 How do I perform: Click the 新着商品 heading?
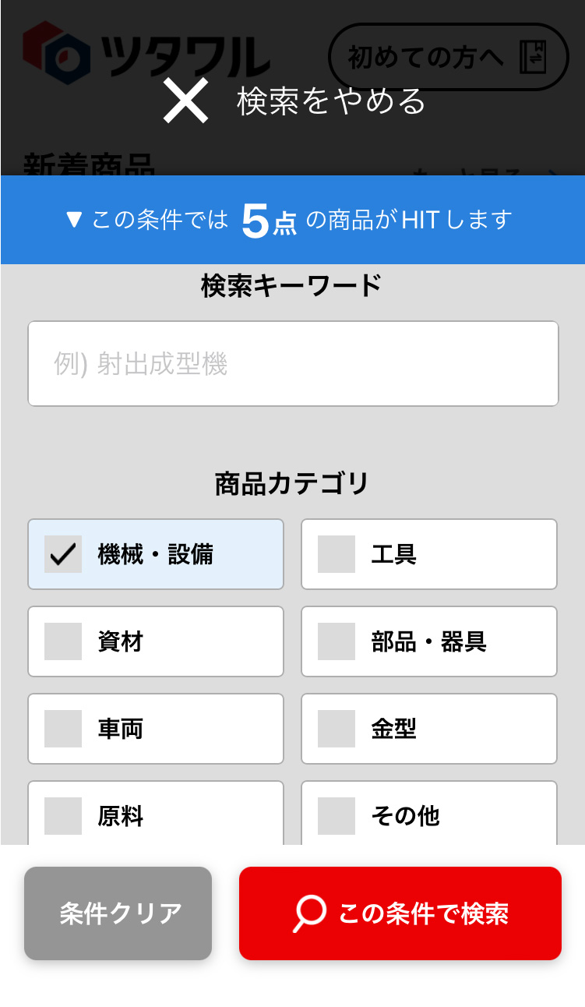(89, 164)
